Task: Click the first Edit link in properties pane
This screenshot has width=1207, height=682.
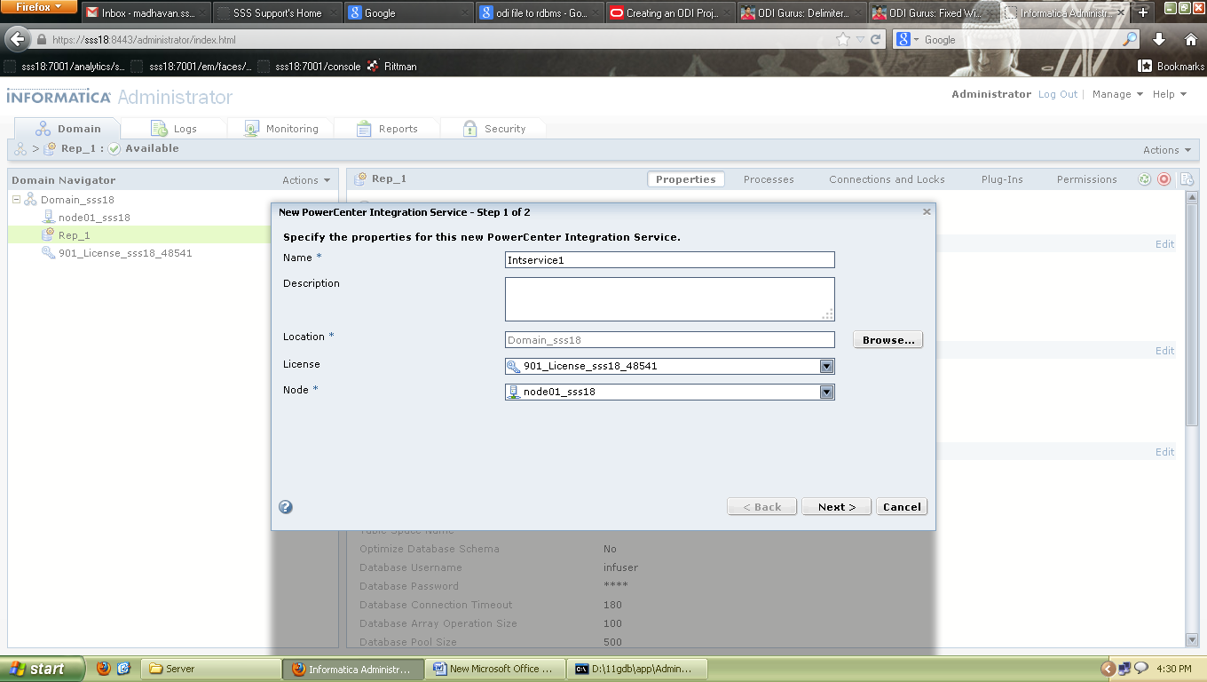Action: point(1164,244)
